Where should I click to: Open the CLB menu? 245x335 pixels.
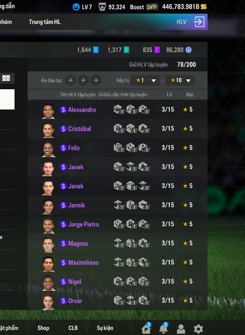[73, 328]
